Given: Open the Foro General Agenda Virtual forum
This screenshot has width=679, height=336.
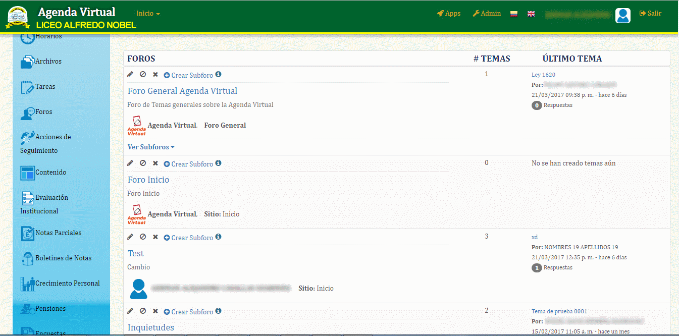Looking at the screenshot, I should 182,91.
